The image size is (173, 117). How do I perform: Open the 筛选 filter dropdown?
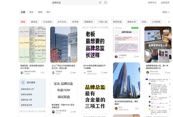[x=165, y=12]
